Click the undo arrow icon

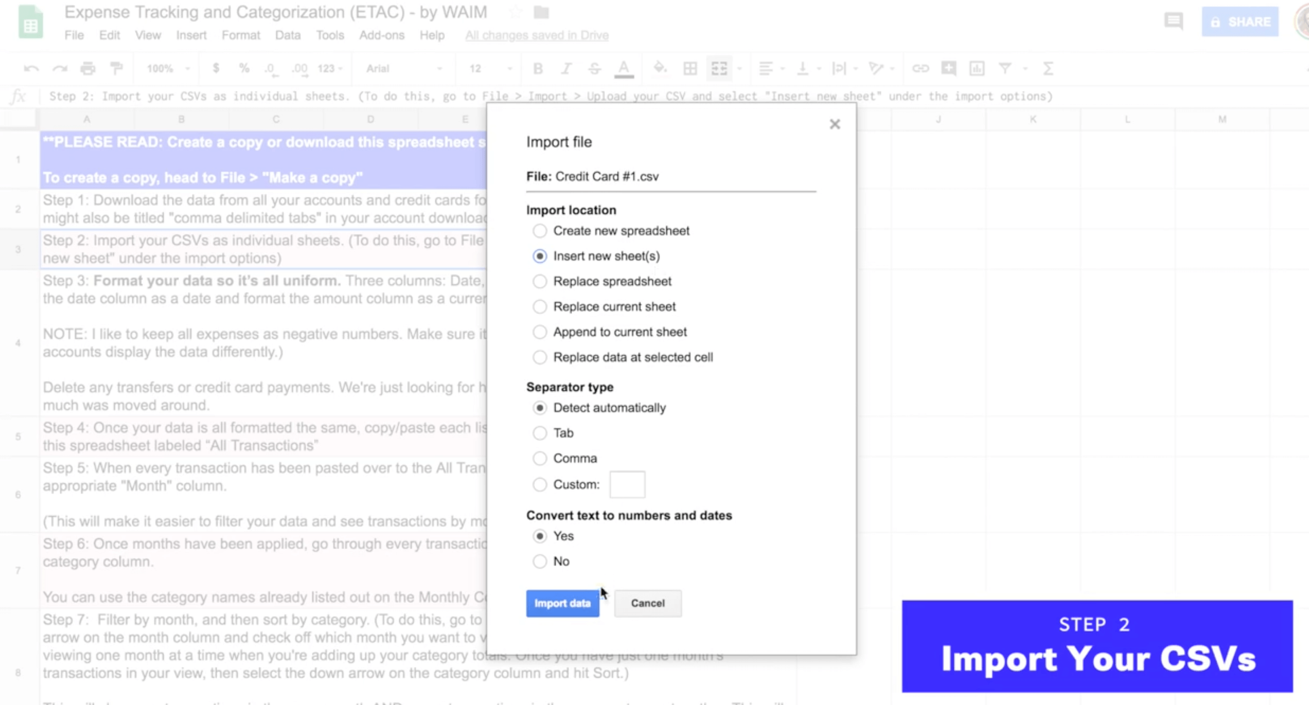(x=31, y=69)
